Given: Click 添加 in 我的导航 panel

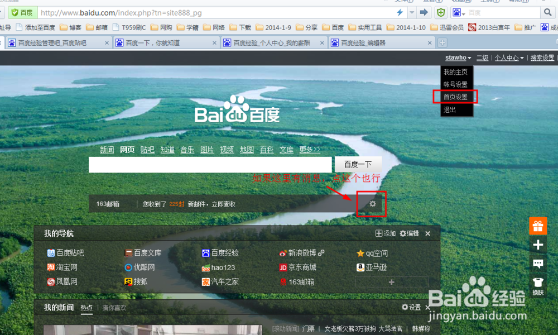Looking at the screenshot, I should click(x=386, y=233).
